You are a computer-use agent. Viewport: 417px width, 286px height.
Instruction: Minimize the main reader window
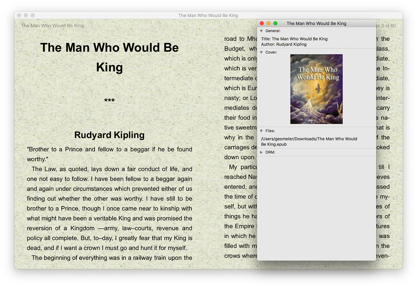coord(26,15)
